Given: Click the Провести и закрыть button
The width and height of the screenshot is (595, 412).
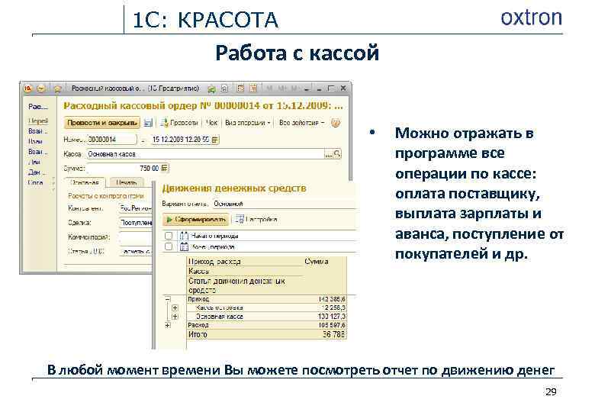Looking at the screenshot, I should point(101,123).
